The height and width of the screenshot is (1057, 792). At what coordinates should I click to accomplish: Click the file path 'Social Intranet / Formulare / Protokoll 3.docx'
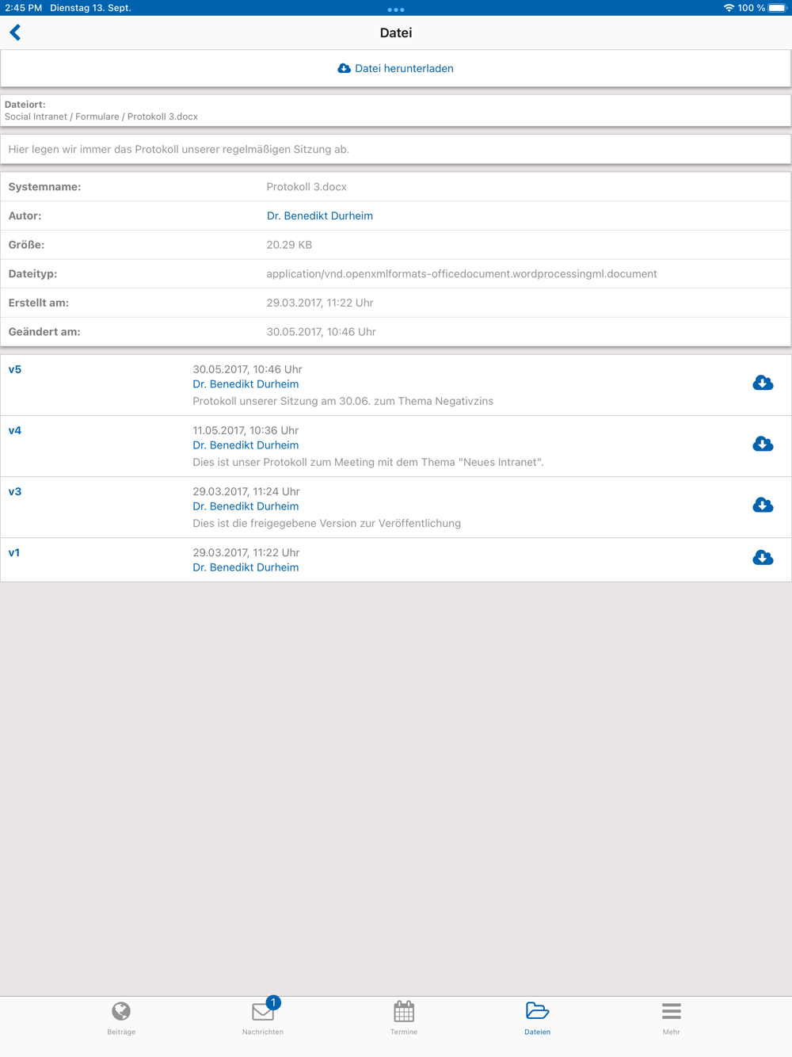pyautogui.click(x=101, y=116)
